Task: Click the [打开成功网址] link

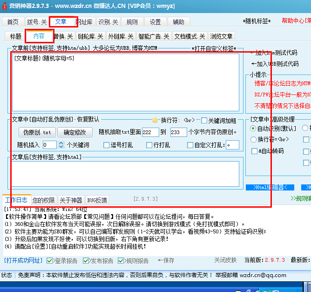Action: tap(23, 260)
